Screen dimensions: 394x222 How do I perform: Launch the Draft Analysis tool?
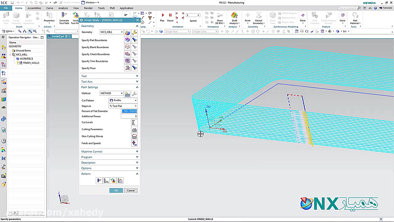(235, 18)
